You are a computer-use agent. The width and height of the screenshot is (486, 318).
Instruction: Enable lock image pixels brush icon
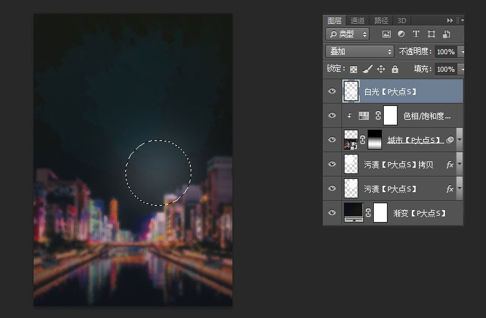coord(367,69)
